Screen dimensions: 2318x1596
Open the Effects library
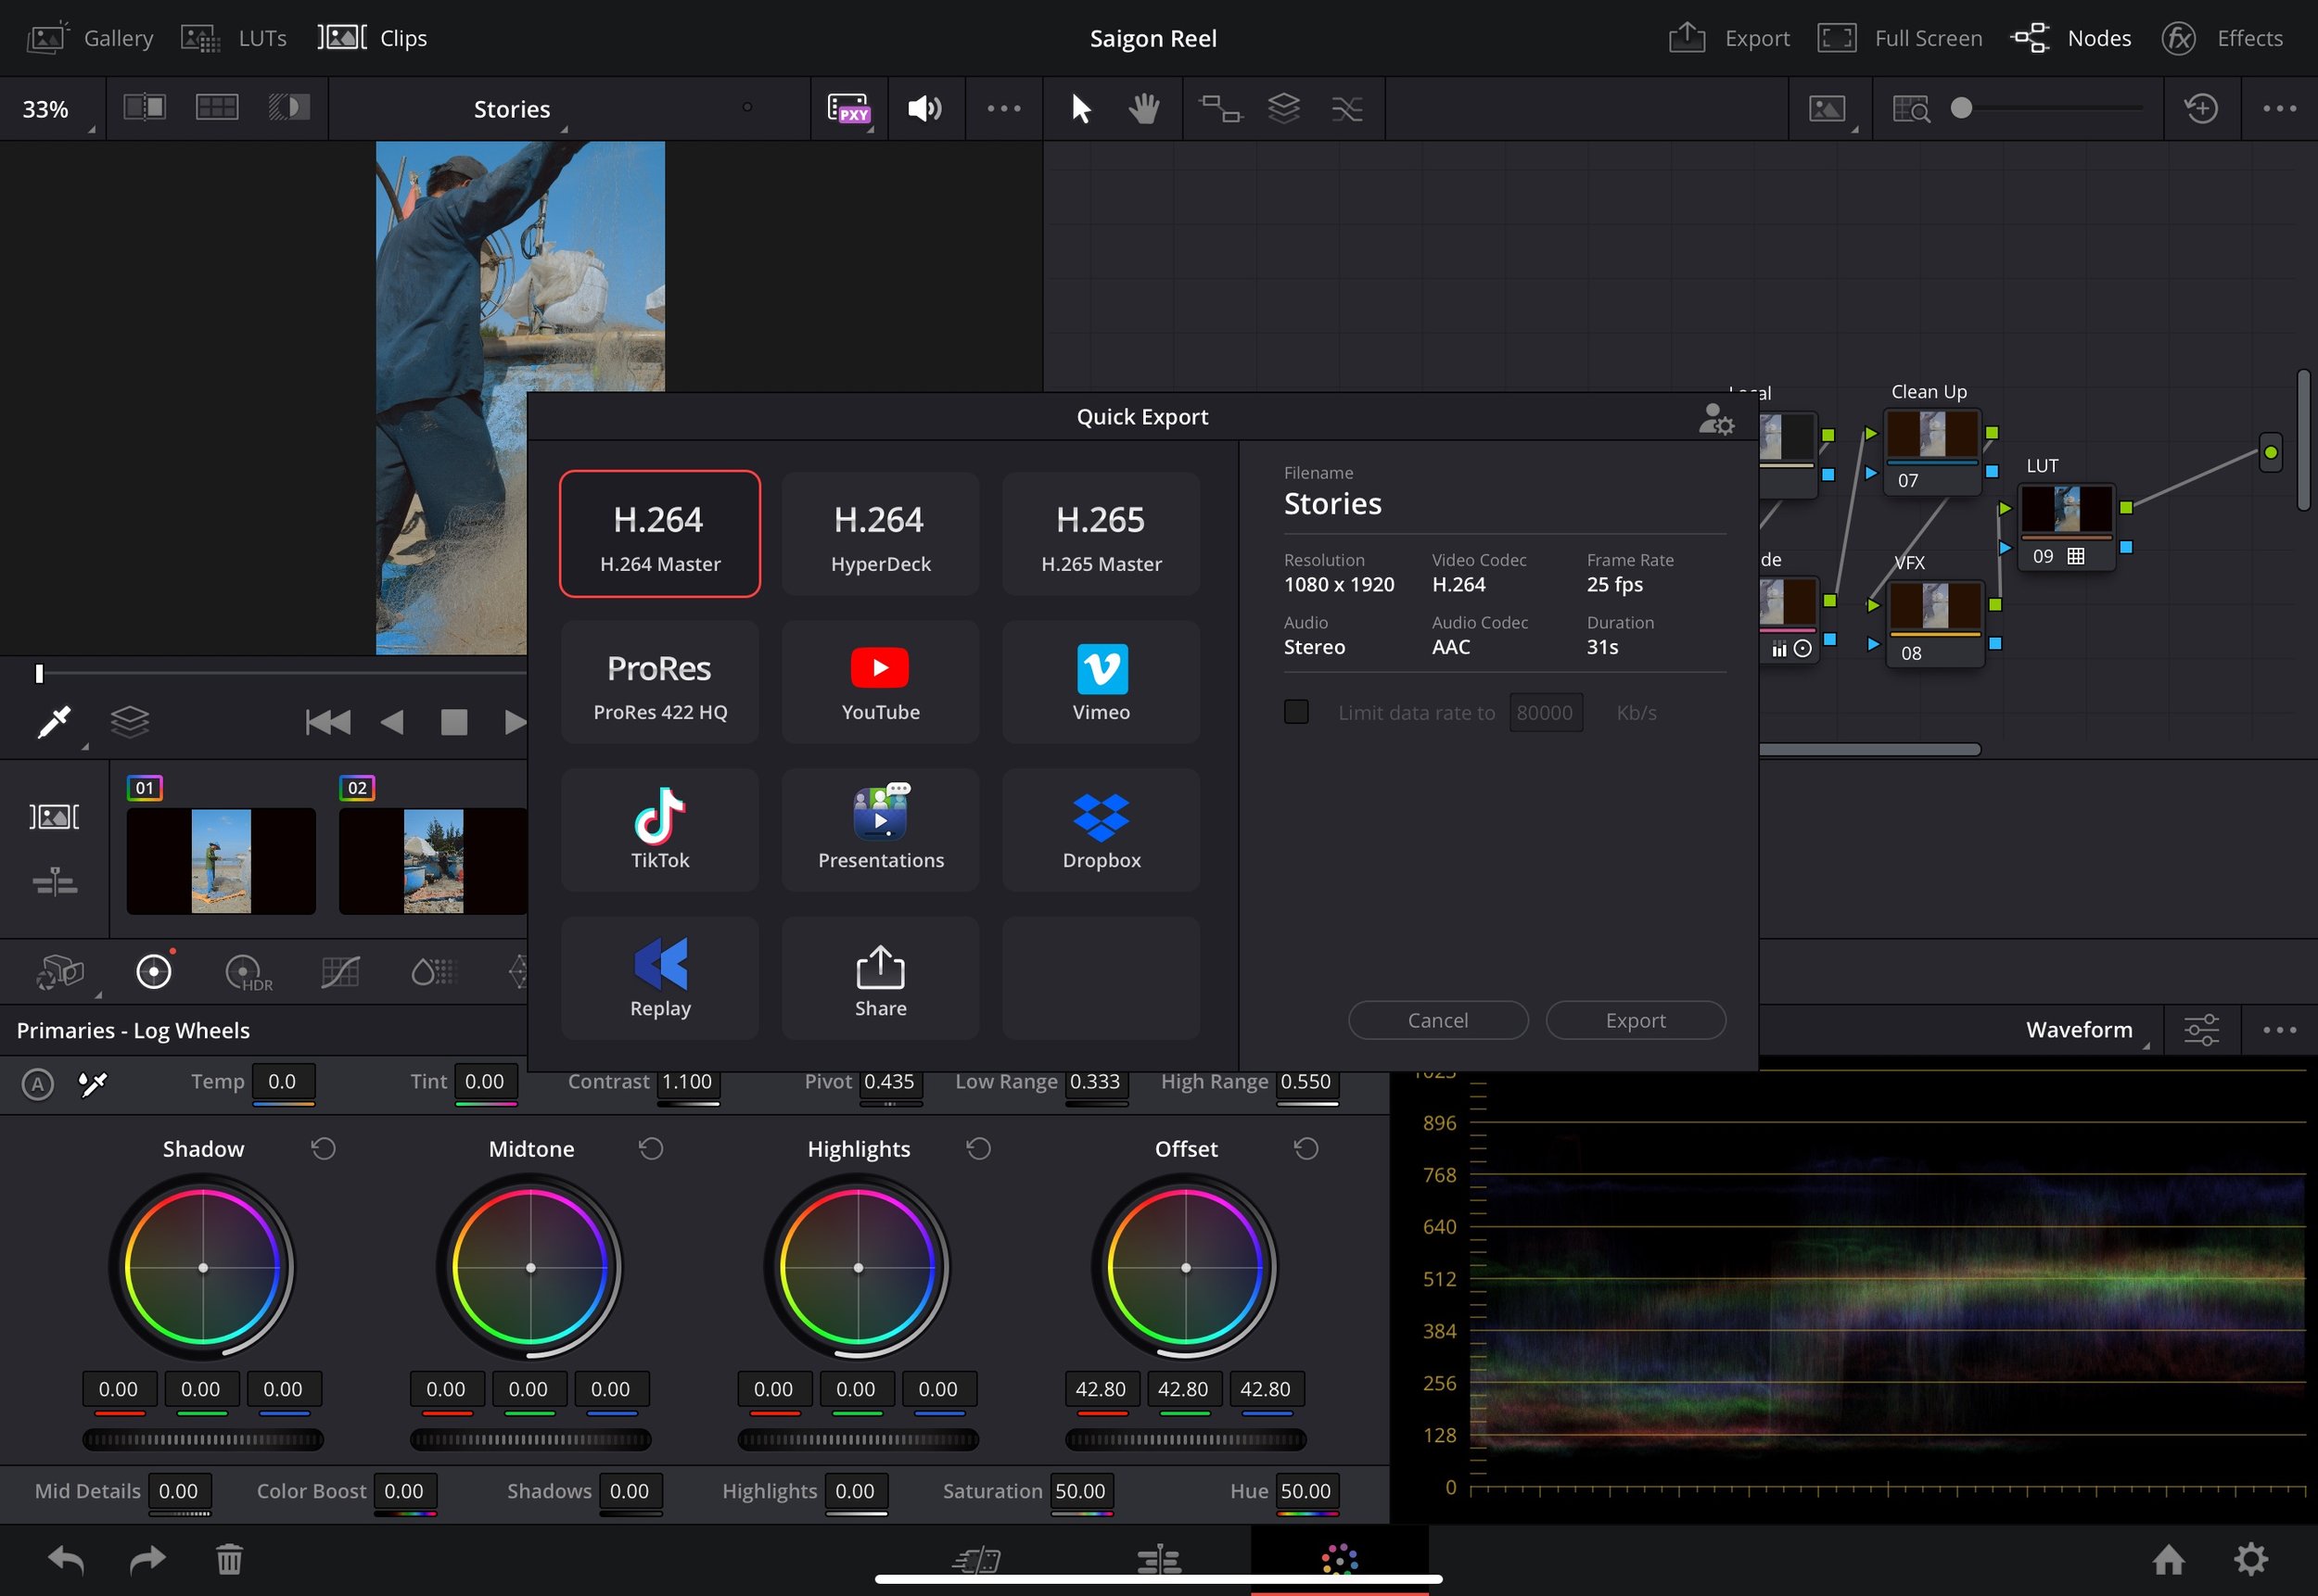coord(2222,38)
